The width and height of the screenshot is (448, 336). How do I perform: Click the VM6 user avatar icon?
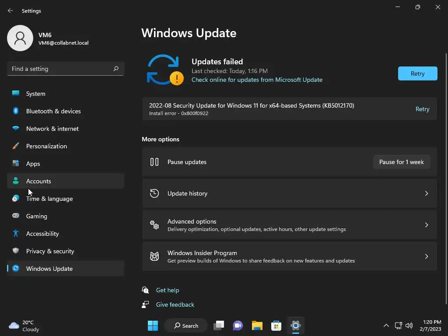20,38
